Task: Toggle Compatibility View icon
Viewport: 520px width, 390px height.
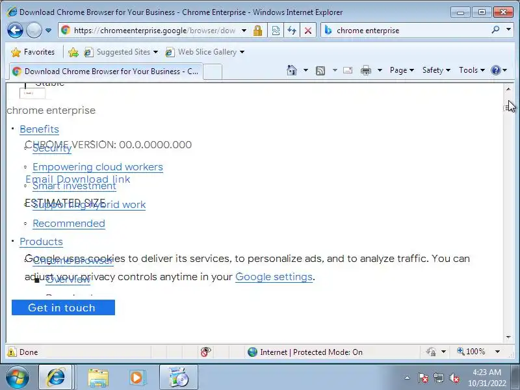Action: (276, 31)
